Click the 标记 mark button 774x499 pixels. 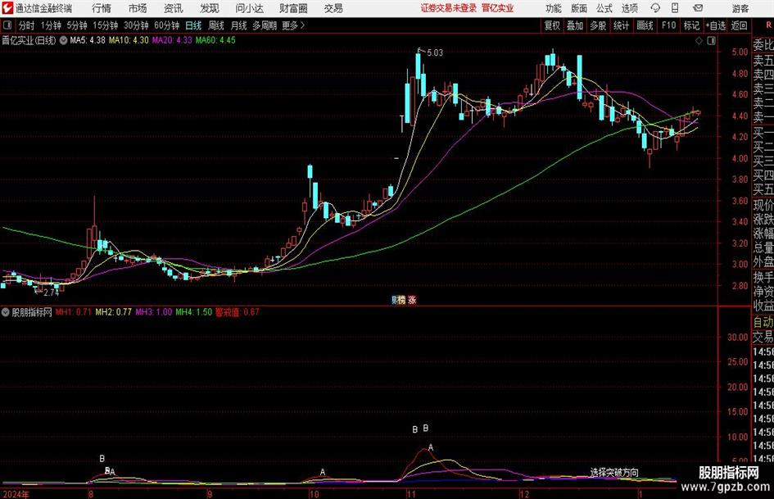click(x=691, y=25)
